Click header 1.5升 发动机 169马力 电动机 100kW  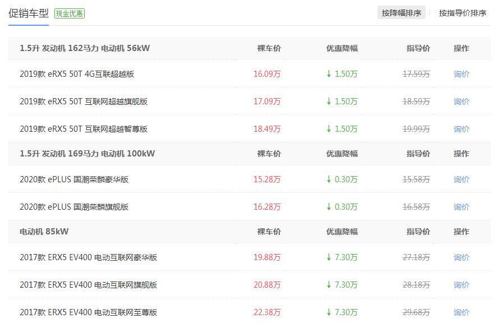(x=87, y=154)
